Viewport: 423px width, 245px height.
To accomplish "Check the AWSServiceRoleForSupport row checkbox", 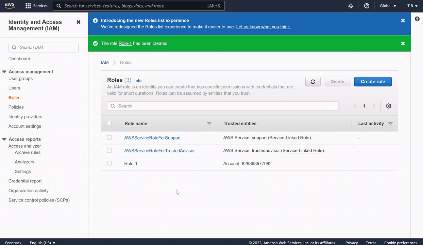I will [x=109, y=138].
